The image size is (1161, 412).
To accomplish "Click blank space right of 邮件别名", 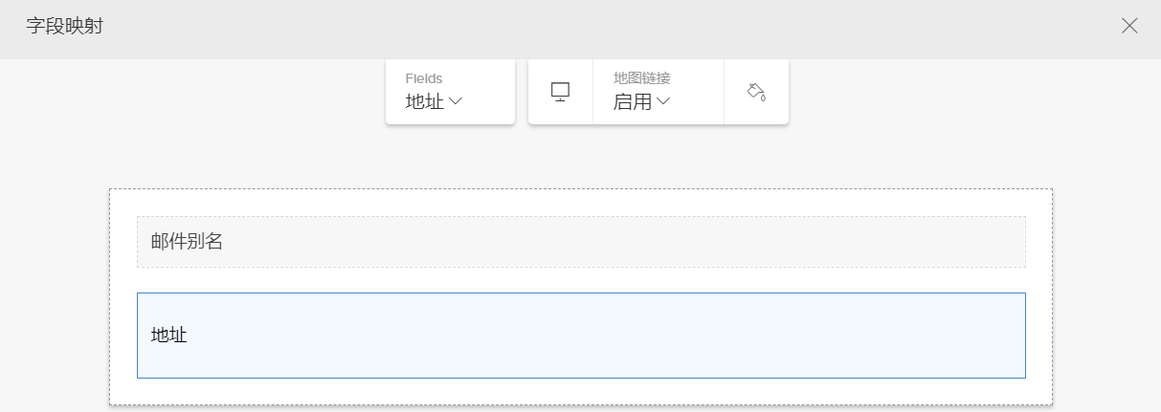I will [x=670, y=242].
